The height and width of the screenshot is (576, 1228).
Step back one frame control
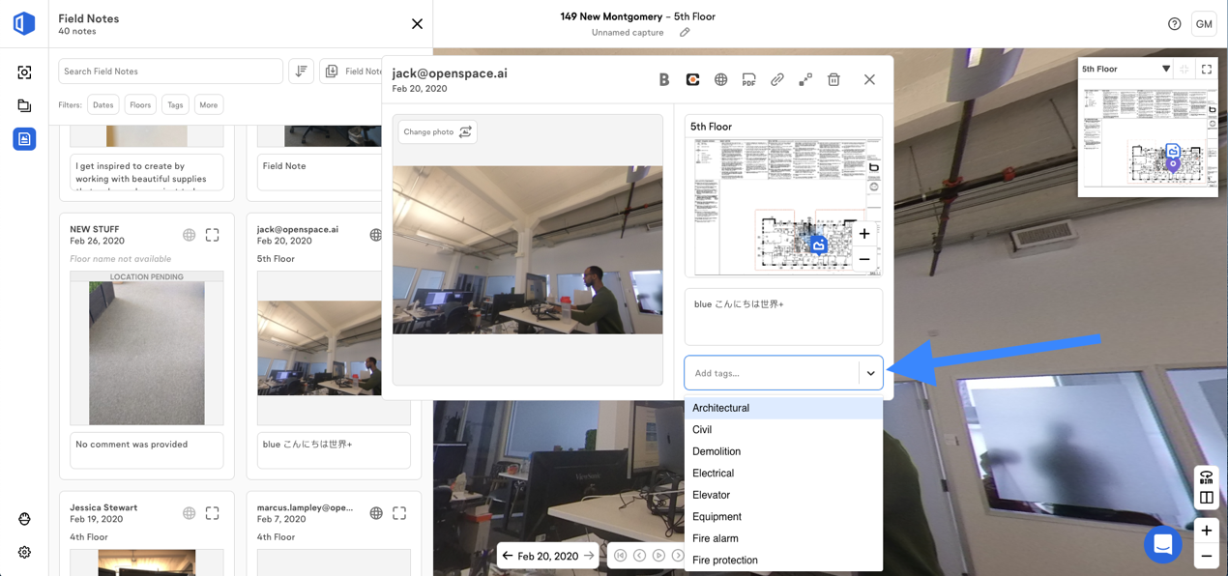(640, 556)
